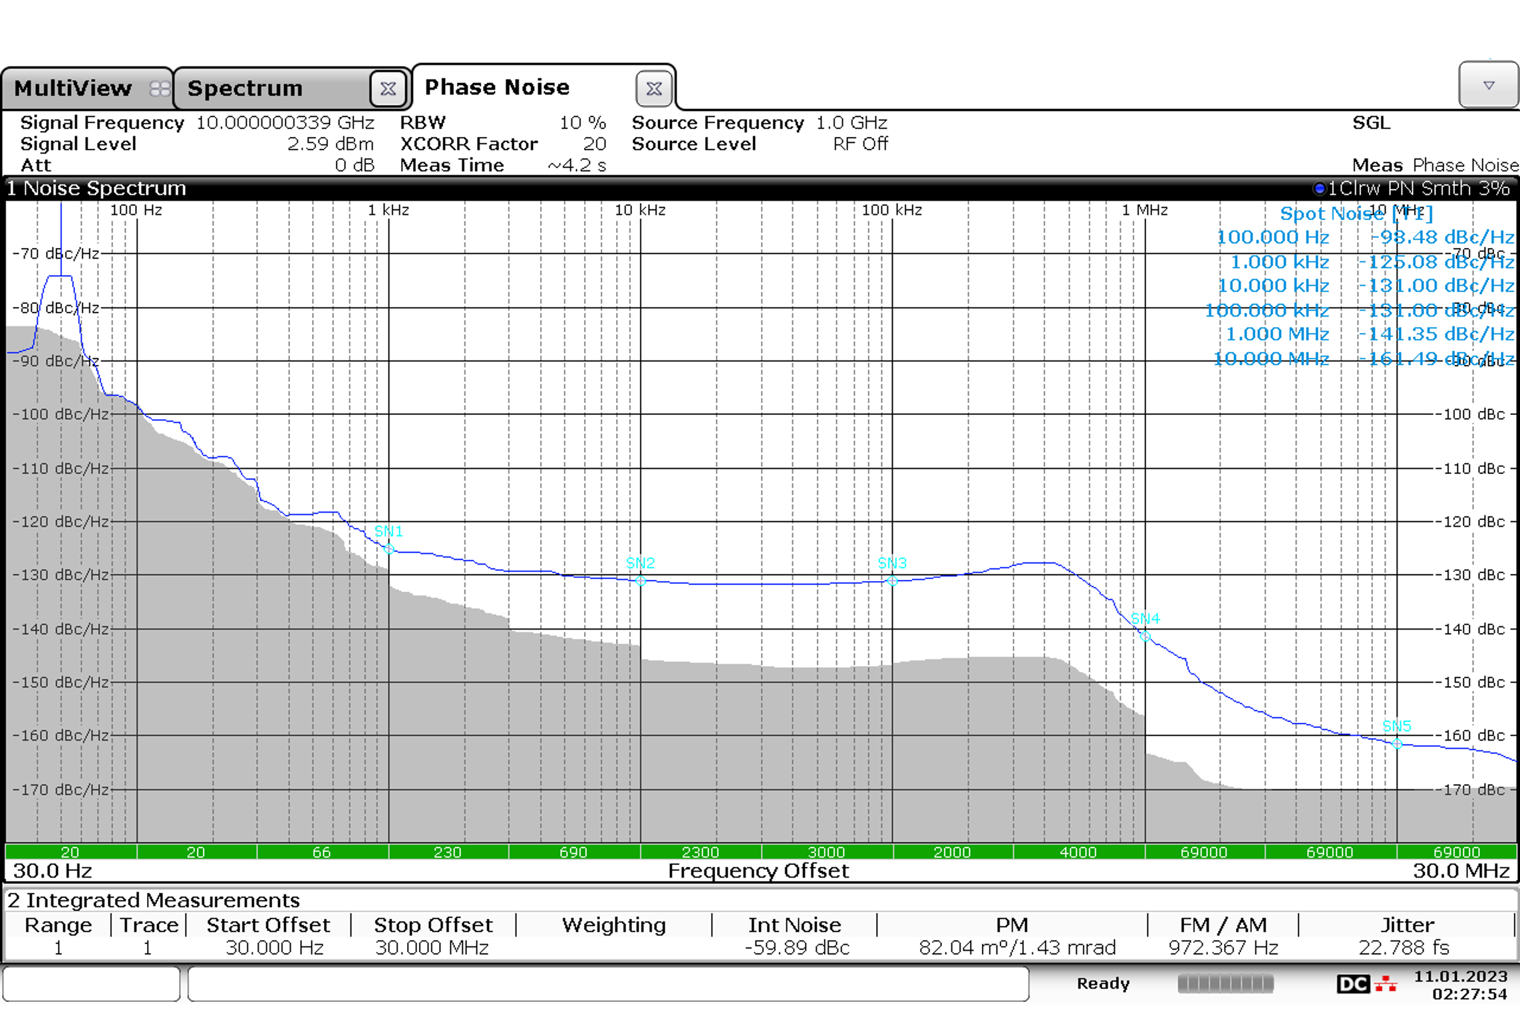Select the SN1 spot noise marker
The height and width of the screenshot is (1010, 1520).
tap(389, 549)
